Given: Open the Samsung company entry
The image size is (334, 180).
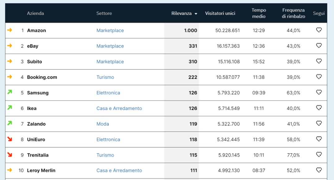Looking at the screenshot, I should pyautogui.click(x=38, y=93).
